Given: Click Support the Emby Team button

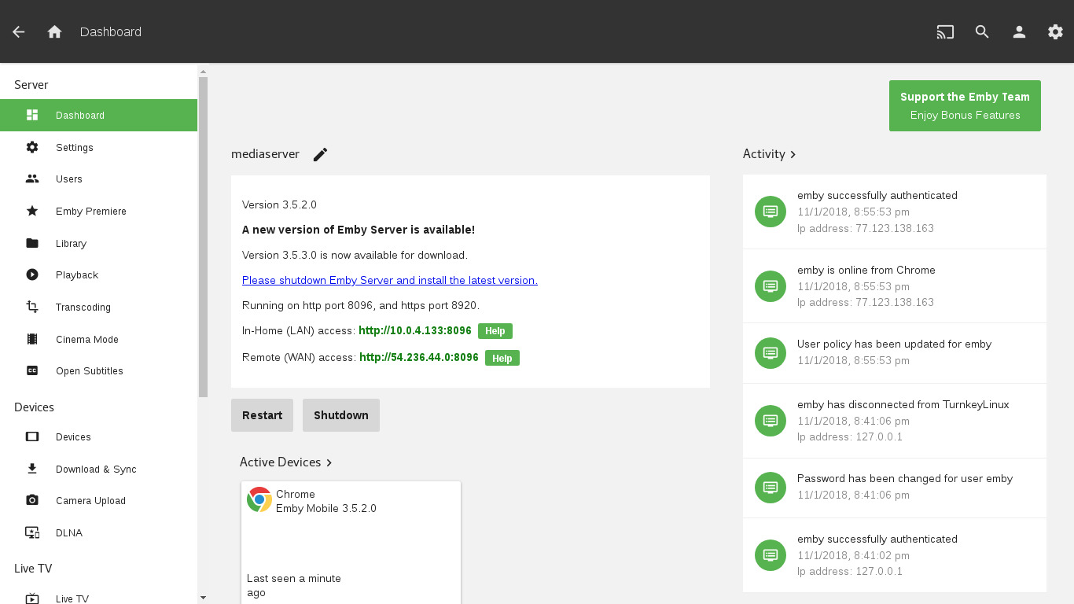Looking at the screenshot, I should pyautogui.click(x=965, y=106).
